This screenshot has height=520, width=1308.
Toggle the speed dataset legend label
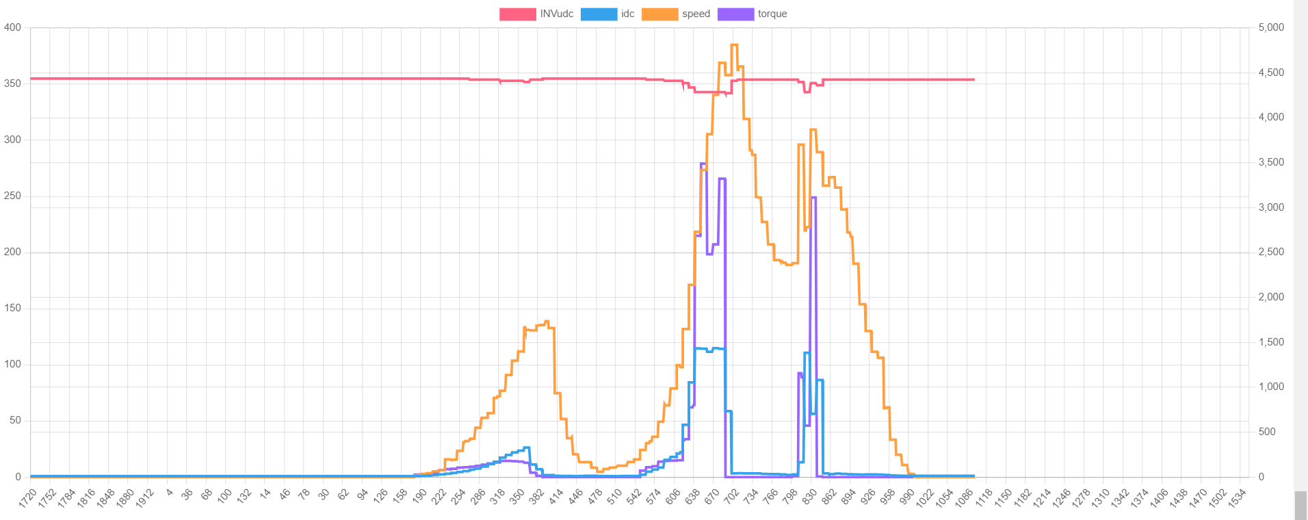[696, 14]
